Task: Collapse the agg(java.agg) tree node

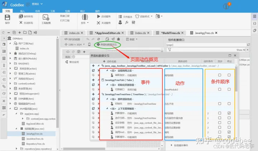Action: coord(16,114)
